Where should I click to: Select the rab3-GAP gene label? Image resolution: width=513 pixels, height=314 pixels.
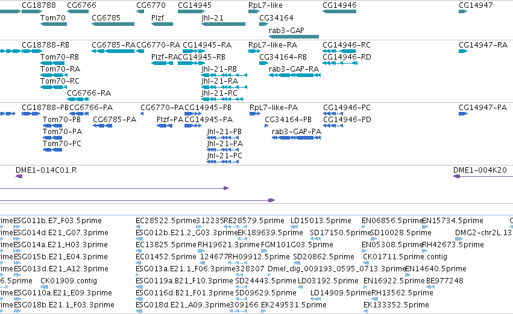(x=286, y=30)
